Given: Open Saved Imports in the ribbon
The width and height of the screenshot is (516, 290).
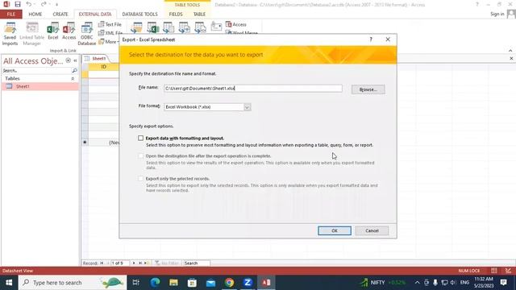Looking at the screenshot, I should point(10,34).
